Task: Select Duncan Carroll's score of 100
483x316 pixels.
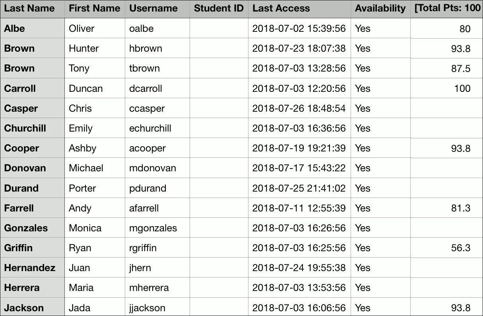Action: pos(462,88)
